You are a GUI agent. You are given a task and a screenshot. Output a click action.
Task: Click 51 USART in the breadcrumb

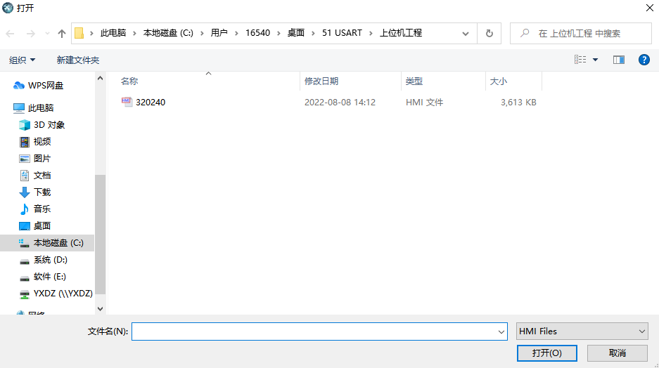tap(342, 33)
